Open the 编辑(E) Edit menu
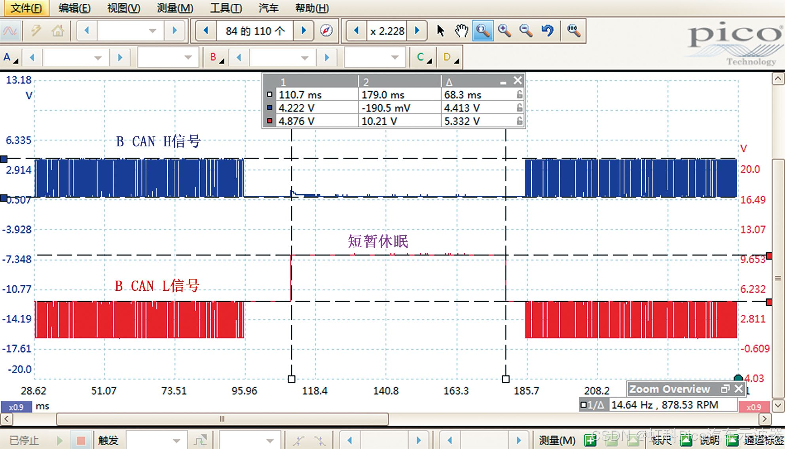This screenshot has height=449, width=785. [74, 8]
